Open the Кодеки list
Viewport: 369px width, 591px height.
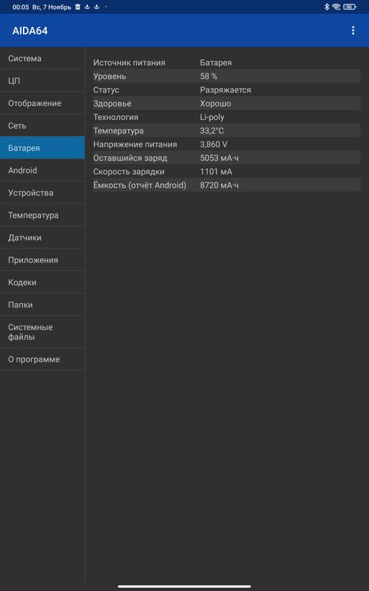42,282
